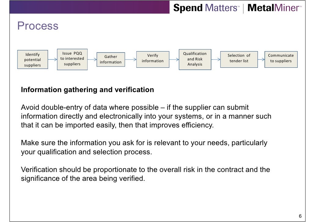Click the Process slide title
The width and height of the screenshot is (315, 222).
[x=38, y=26]
